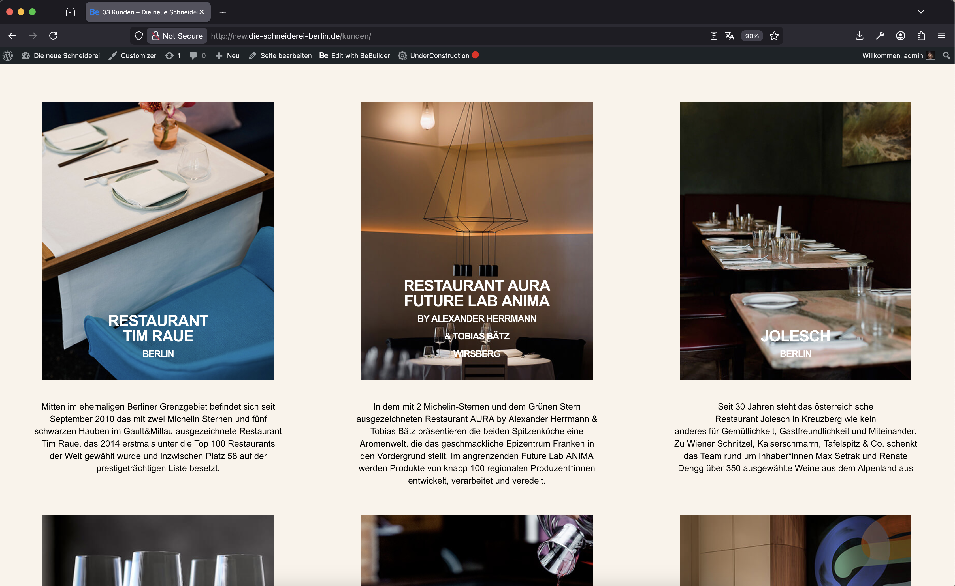
Task: Bookmark this page with star icon
Action: pos(774,36)
